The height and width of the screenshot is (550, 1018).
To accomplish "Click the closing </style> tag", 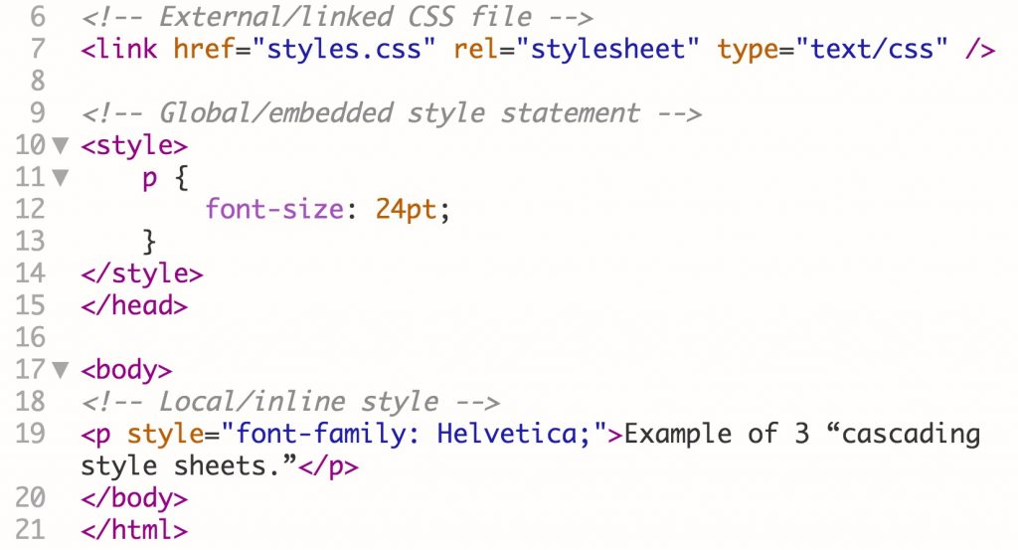I will coord(142,274).
